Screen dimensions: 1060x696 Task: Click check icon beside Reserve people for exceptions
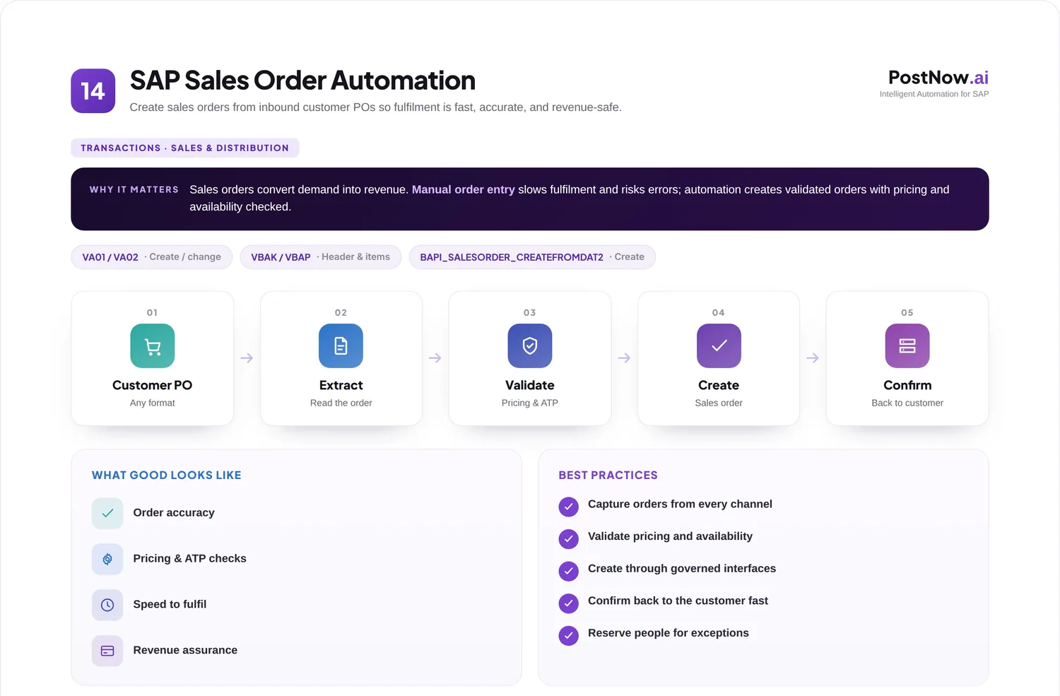[568, 636]
